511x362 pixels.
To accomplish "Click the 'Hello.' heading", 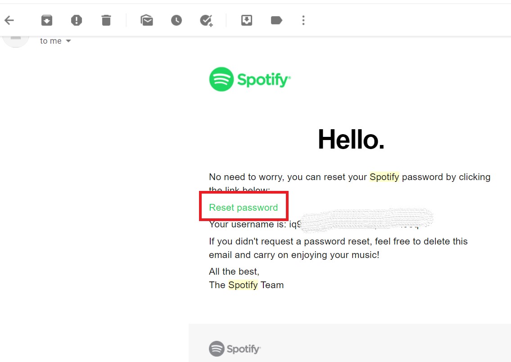I will [x=350, y=140].
